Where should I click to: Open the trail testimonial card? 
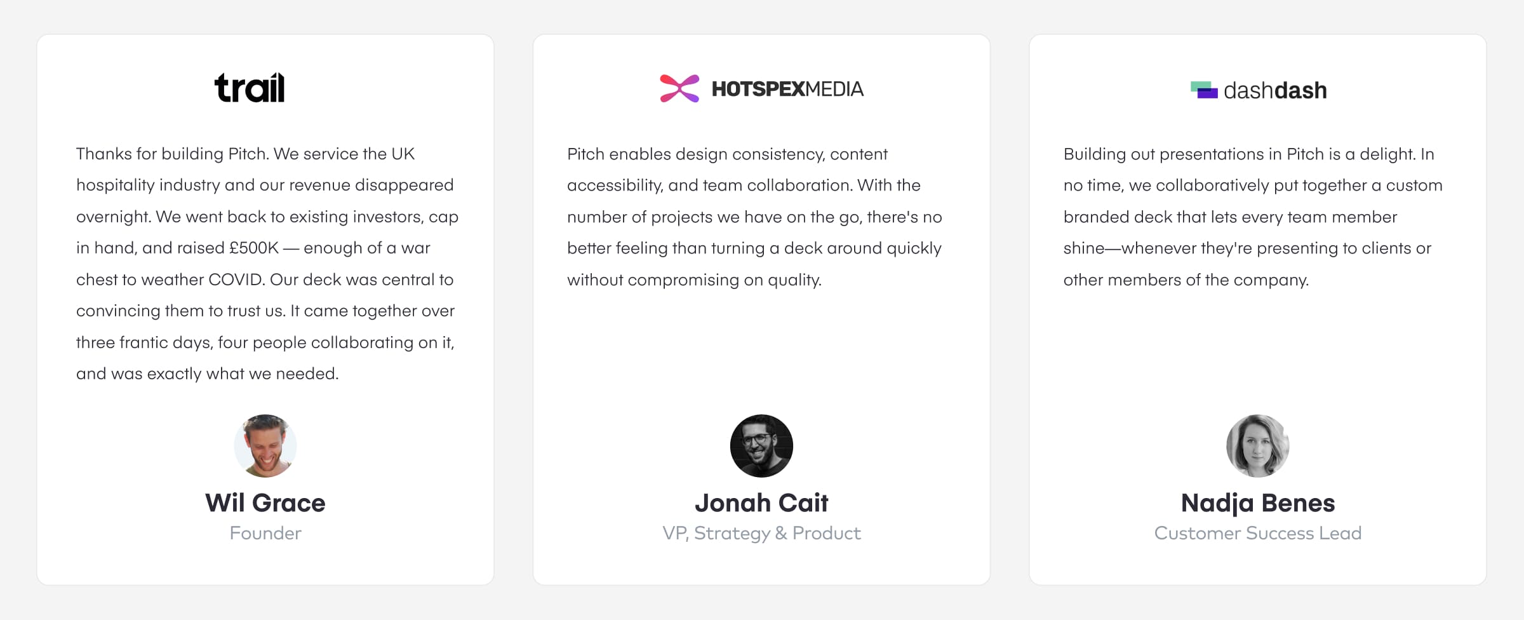[265, 309]
